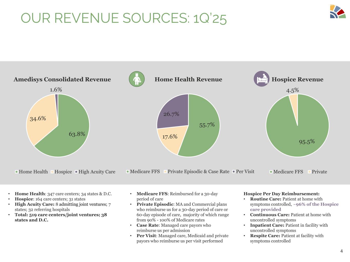Click the High Acuity Care legend marker

pos(76,172)
